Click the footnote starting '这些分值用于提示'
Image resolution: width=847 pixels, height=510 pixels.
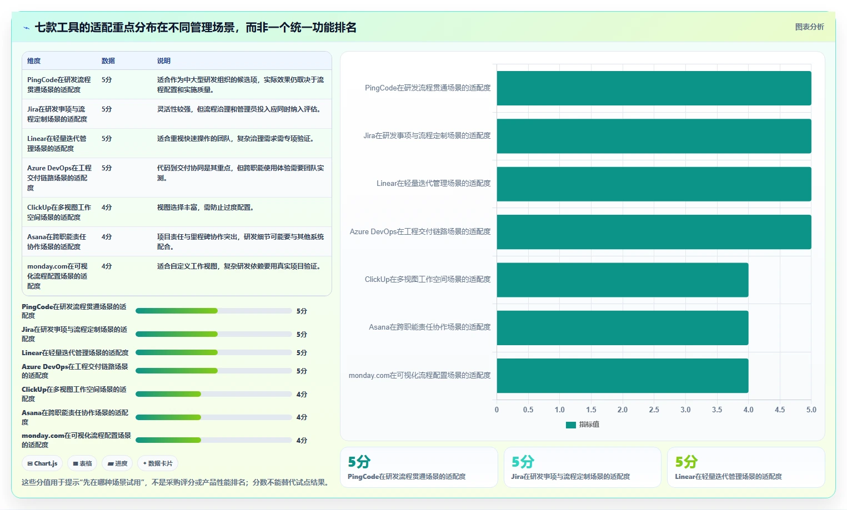point(177,482)
